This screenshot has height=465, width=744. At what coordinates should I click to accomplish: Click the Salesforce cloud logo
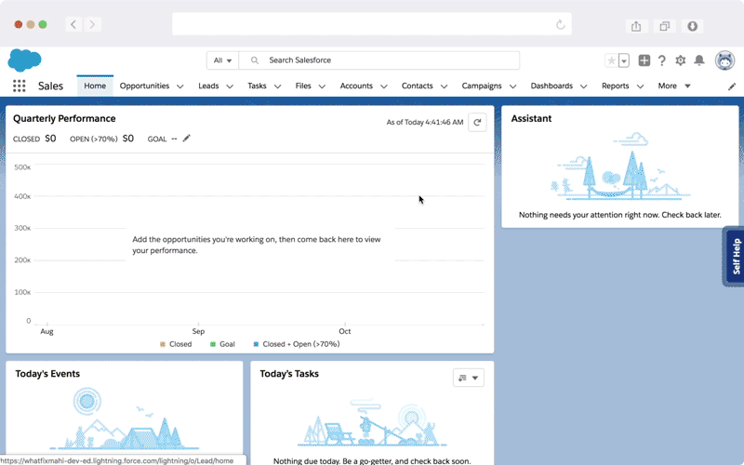tap(25, 60)
